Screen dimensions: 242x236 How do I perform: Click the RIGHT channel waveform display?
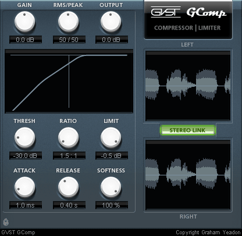[x=188, y=175]
